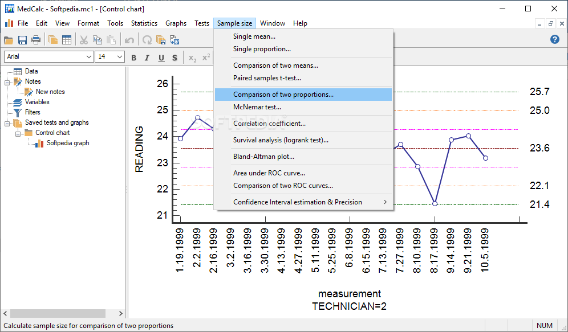Choose Survival analysis (logrank test)...
568x332 pixels.
[303, 140]
